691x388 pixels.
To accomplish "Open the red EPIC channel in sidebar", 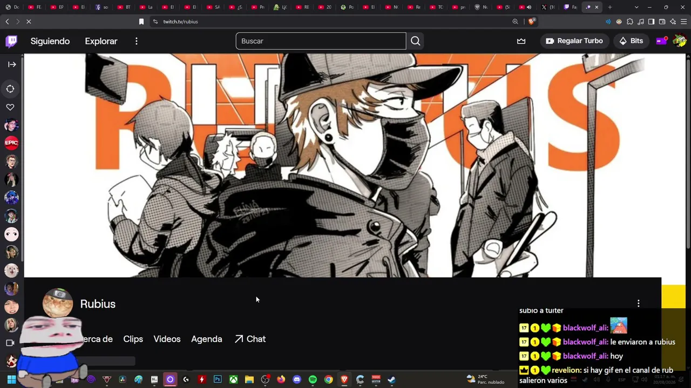I will (11, 143).
